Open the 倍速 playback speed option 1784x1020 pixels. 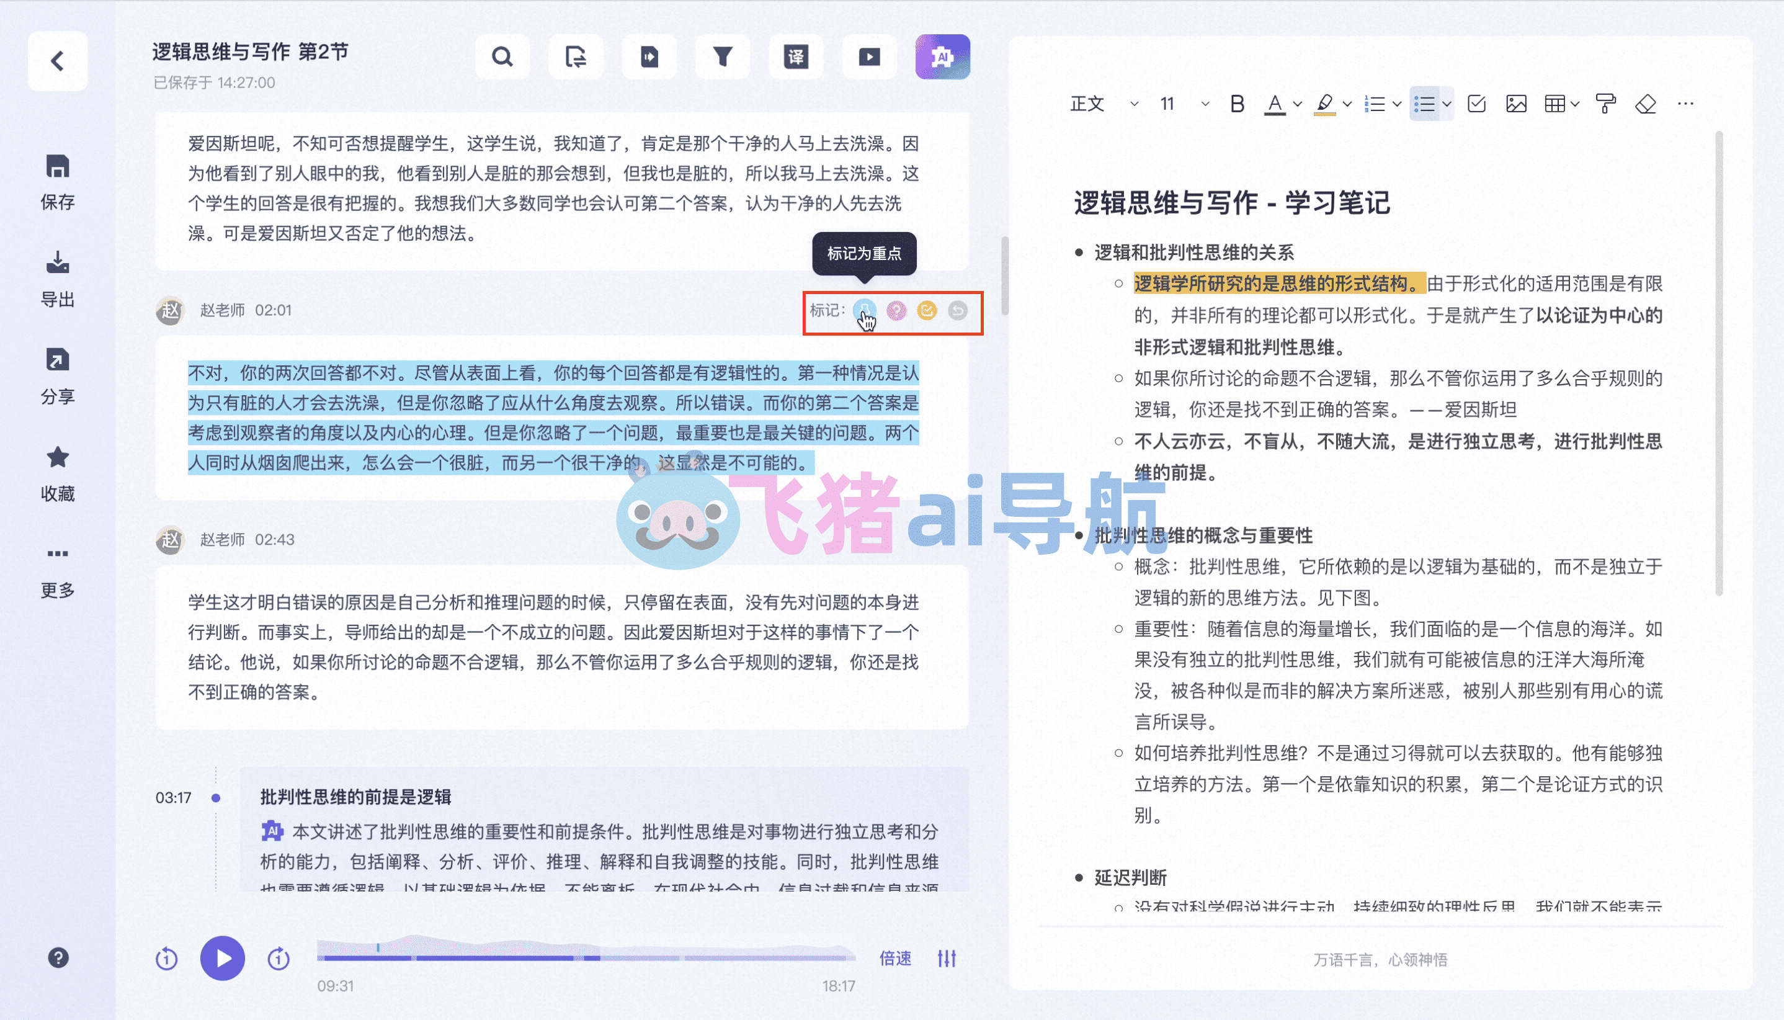895,958
